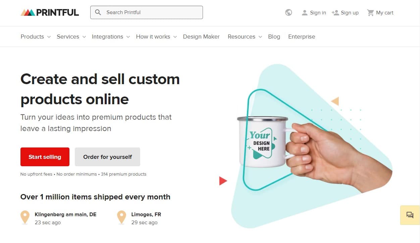
Task: Click the Sign in person icon
Action: point(305,12)
